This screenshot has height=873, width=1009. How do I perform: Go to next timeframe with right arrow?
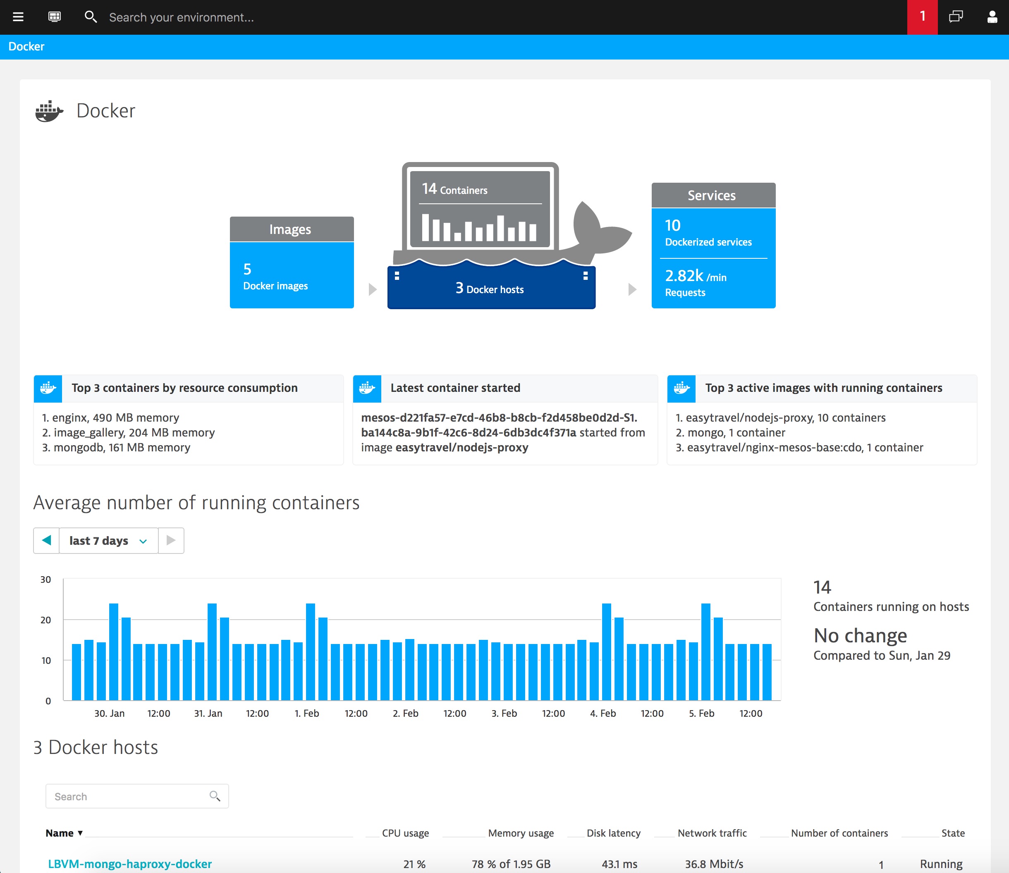coord(171,540)
